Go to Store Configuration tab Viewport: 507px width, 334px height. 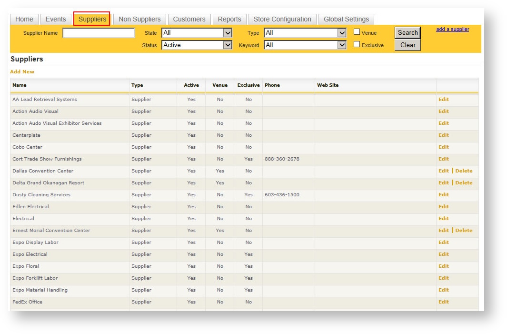point(282,19)
